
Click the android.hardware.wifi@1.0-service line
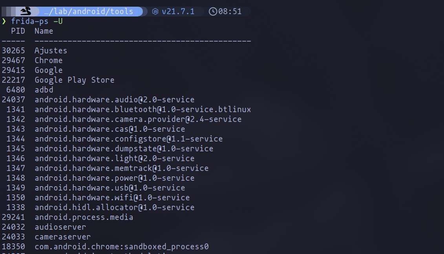coord(112,198)
